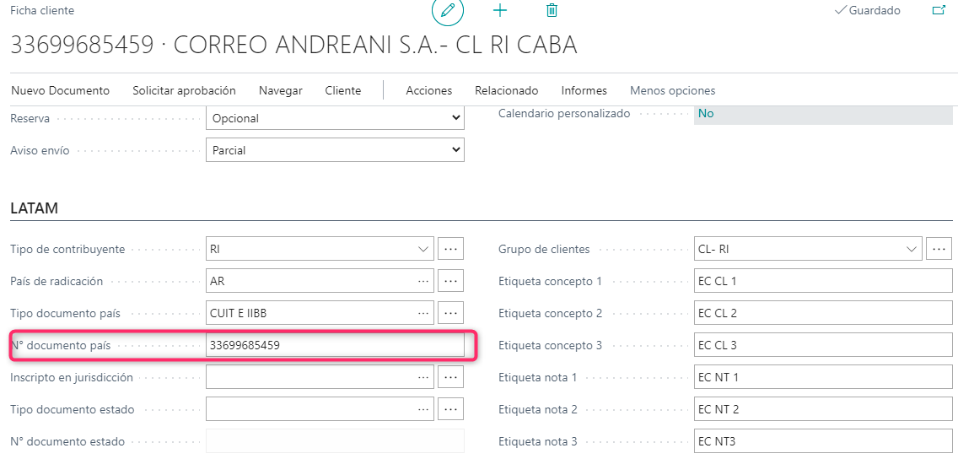
Task: Open the Relacionado menu
Action: coord(507,90)
